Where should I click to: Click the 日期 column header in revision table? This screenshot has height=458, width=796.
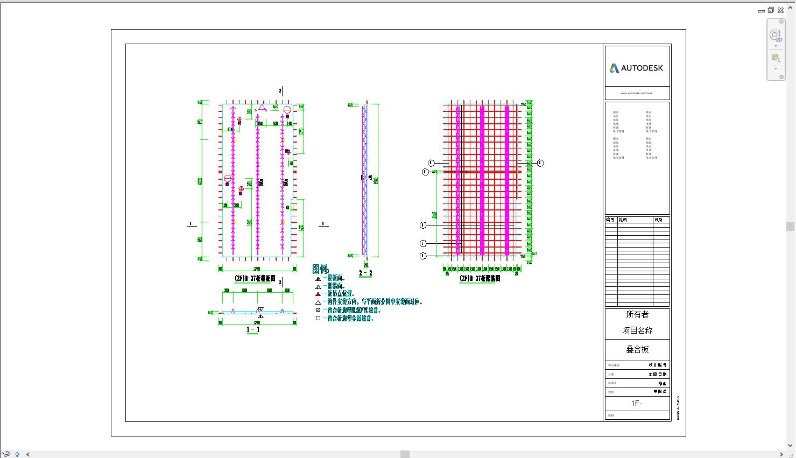pyautogui.click(x=658, y=220)
